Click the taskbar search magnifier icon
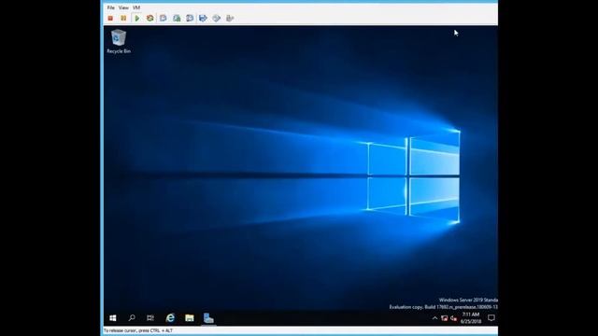Viewport: 598px width, 336px height. click(132, 317)
